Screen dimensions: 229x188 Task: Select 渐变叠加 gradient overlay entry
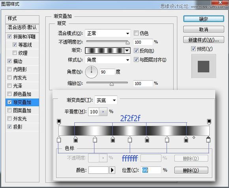click(22, 102)
